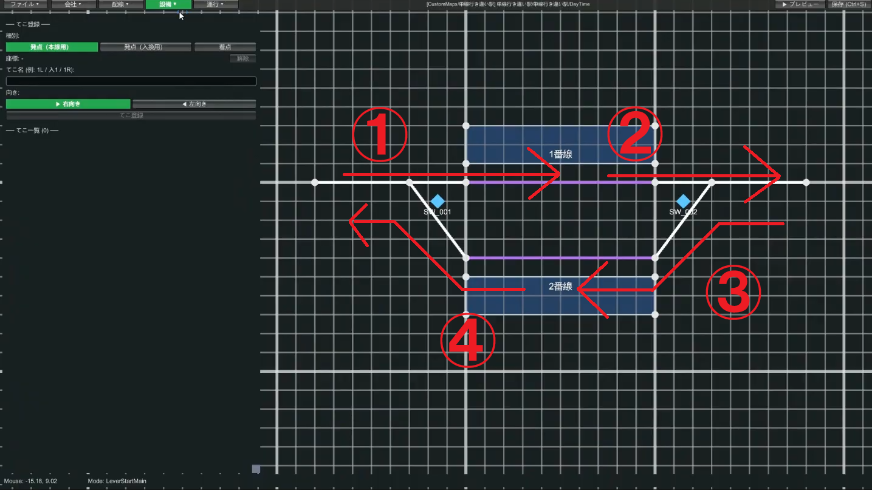The width and height of the screenshot is (872, 490).
Task: Set direction to 左向き
Action: click(x=194, y=104)
